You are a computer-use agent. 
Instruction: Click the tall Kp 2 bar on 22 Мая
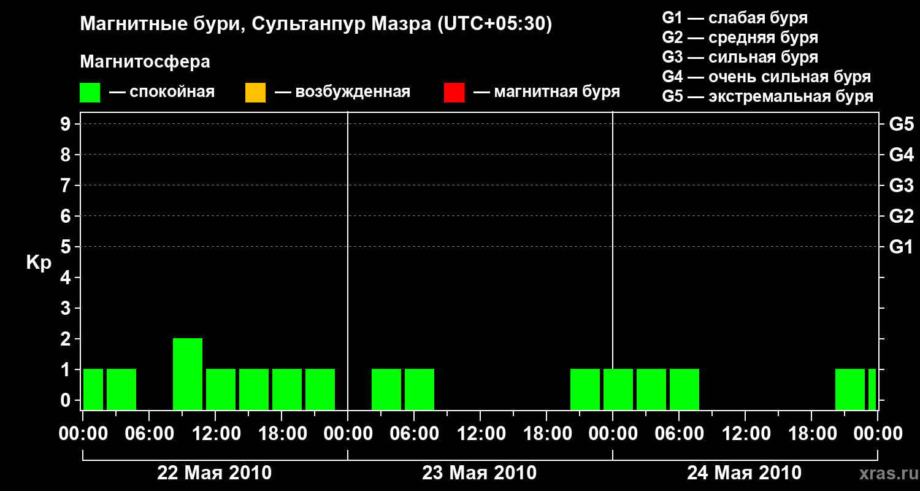(x=188, y=374)
